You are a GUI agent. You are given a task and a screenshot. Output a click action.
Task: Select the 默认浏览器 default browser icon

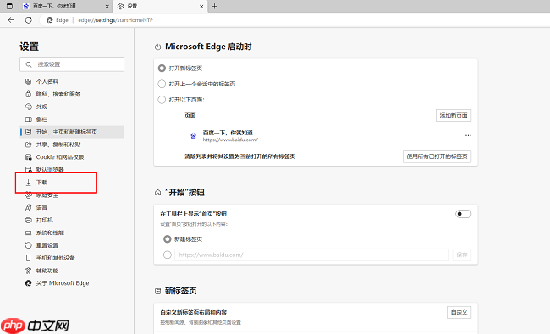tap(29, 170)
